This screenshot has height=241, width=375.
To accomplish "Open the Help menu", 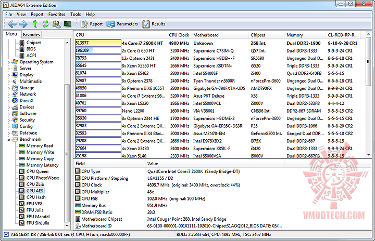I will coord(90,15).
